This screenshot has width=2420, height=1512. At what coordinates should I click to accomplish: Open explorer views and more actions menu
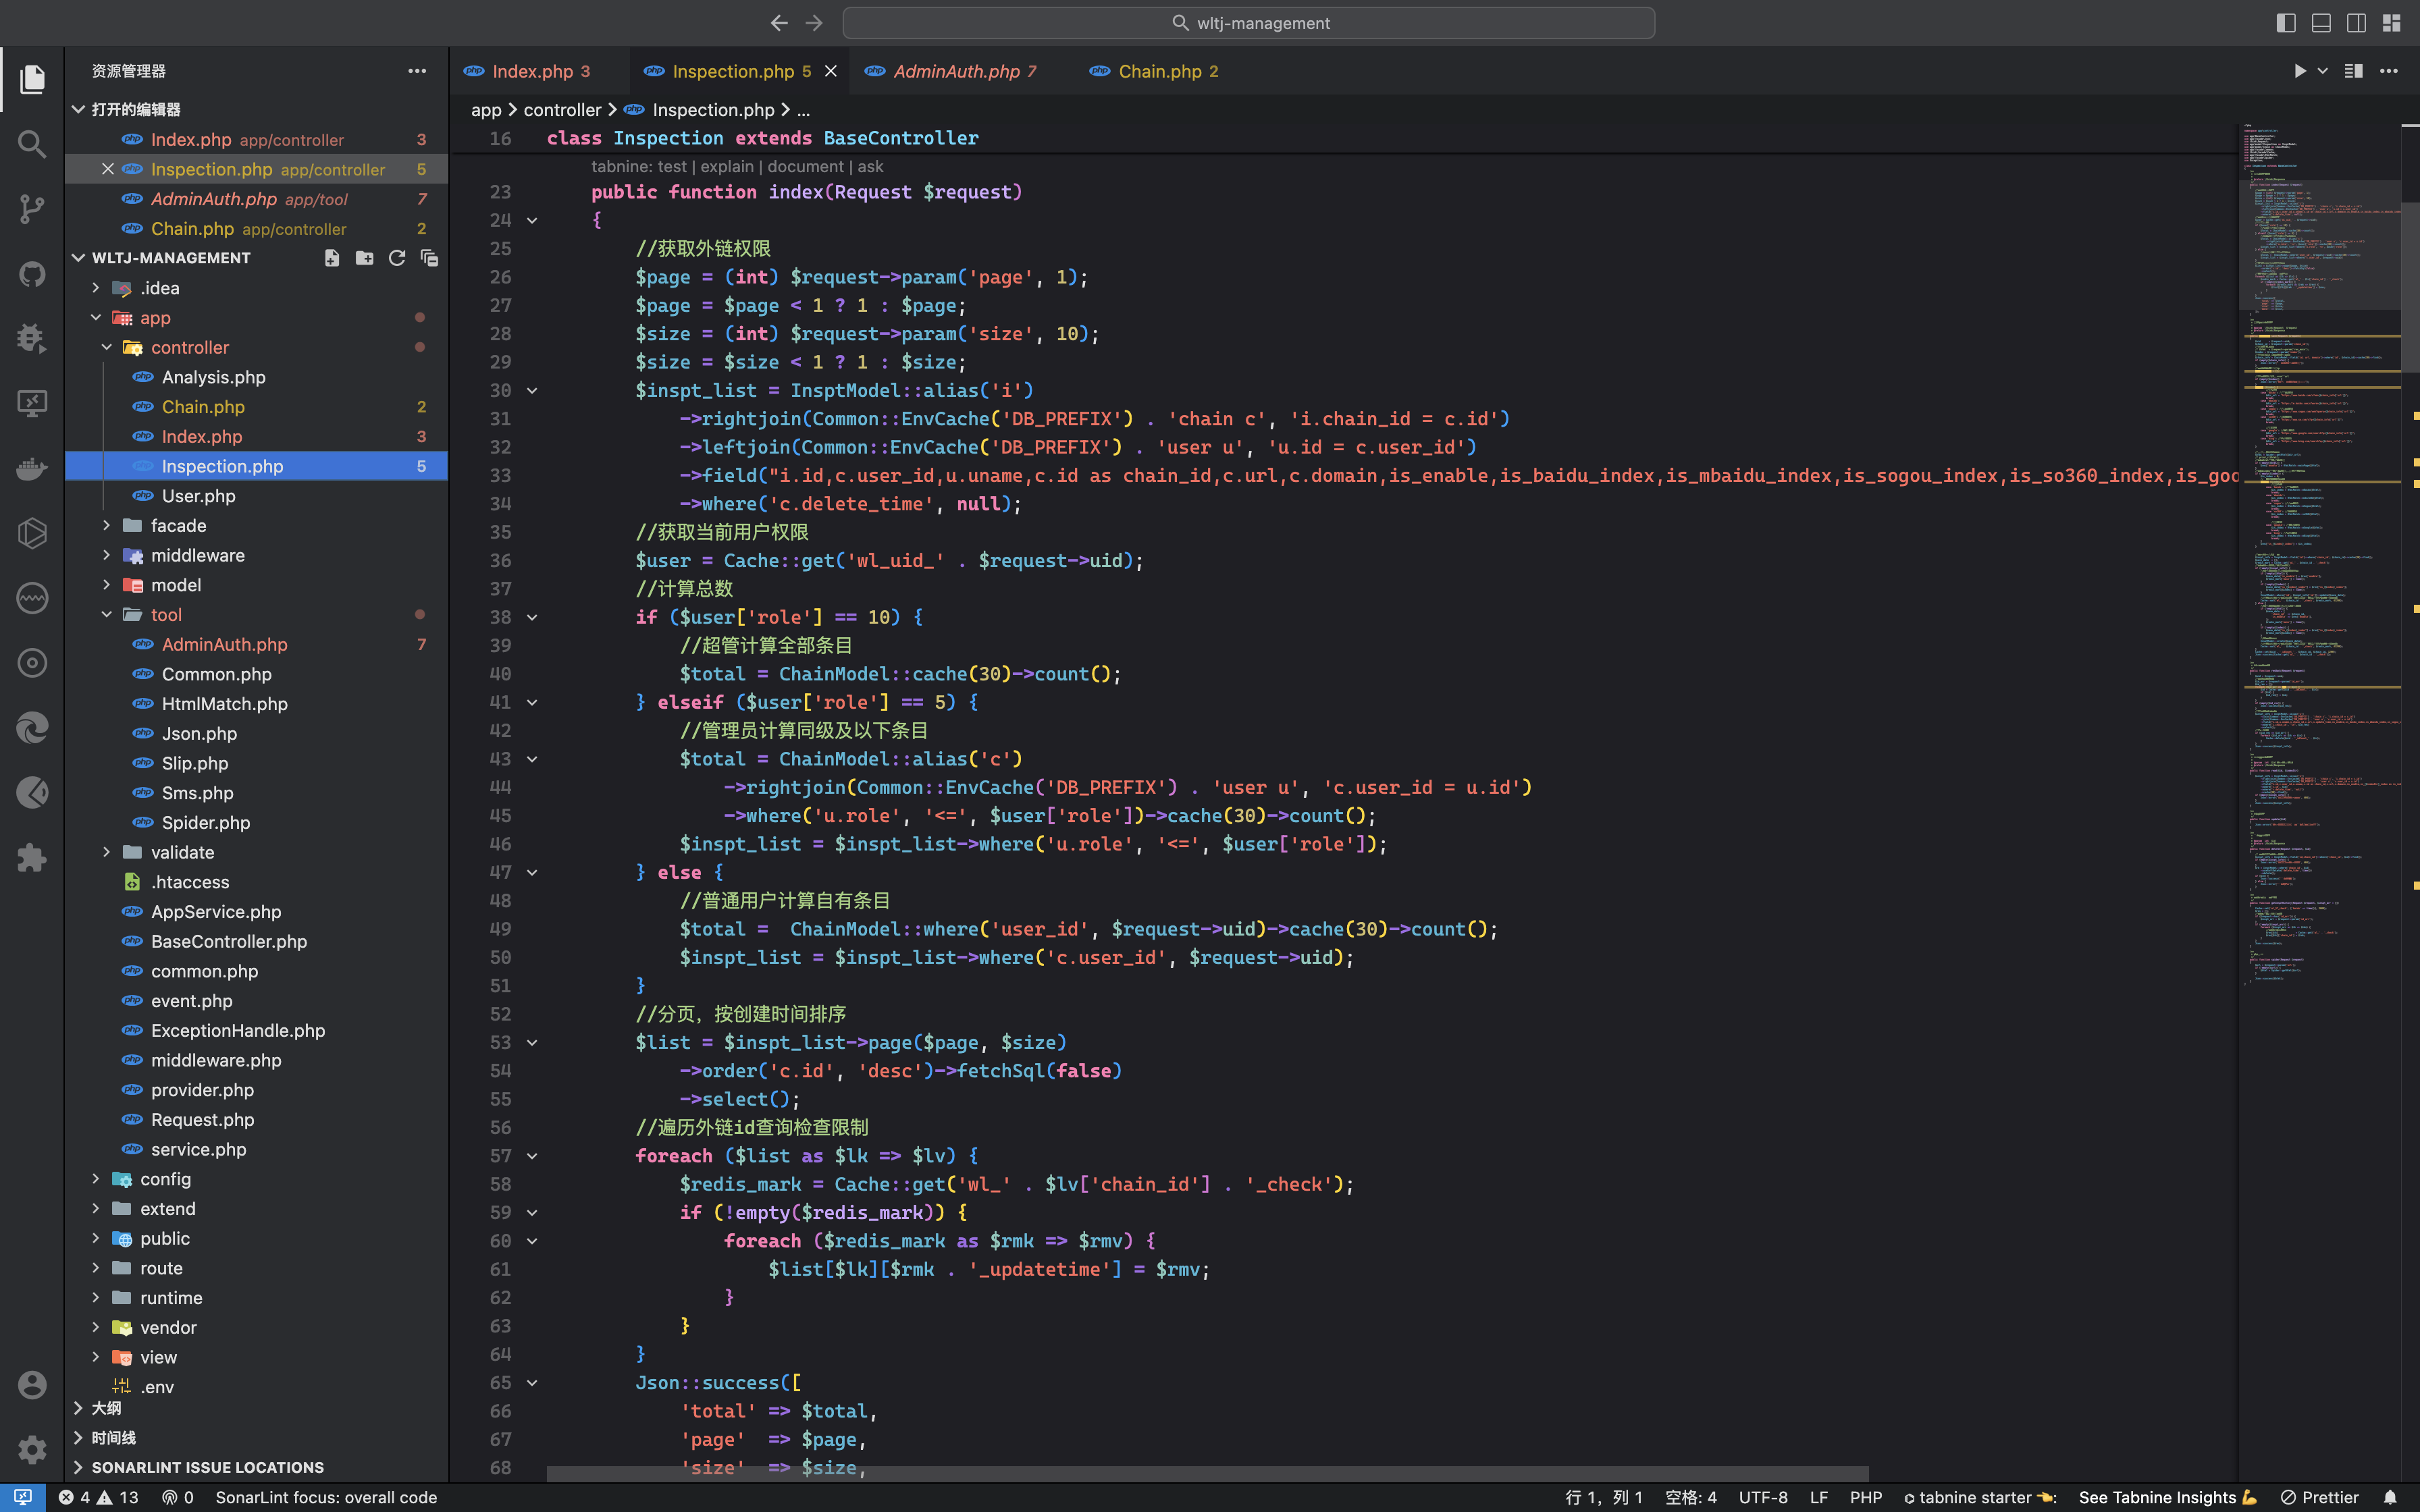click(417, 71)
